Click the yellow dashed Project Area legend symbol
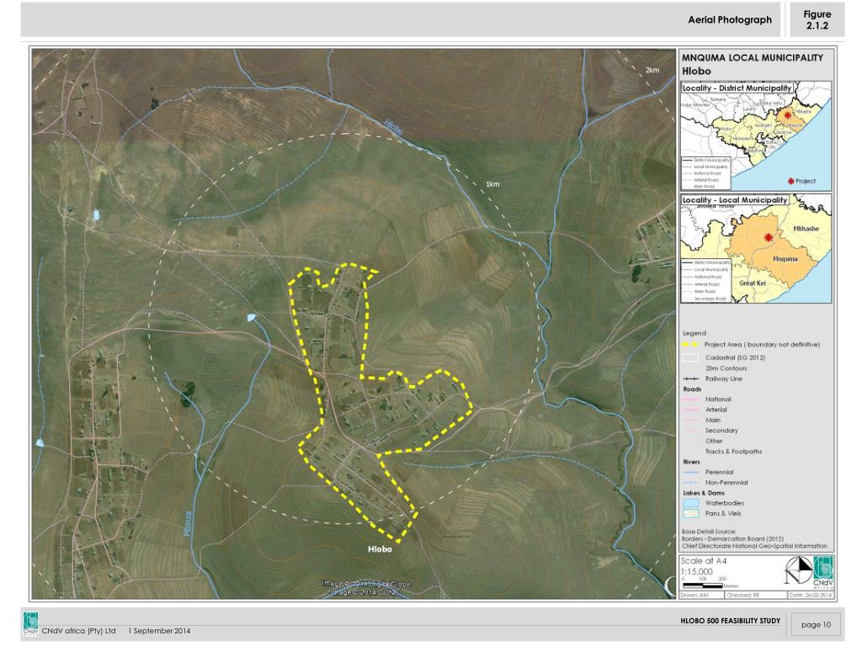The height and width of the screenshot is (646, 862). pyautogui.click(x=690, y=344)
